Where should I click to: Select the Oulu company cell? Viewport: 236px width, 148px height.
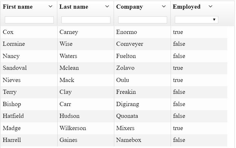pyautogui.click(x=123, y=80)
